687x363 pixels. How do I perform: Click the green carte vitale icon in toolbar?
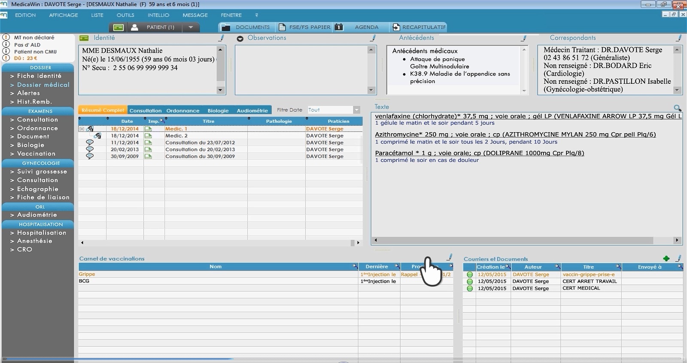(x=118, y=27)
